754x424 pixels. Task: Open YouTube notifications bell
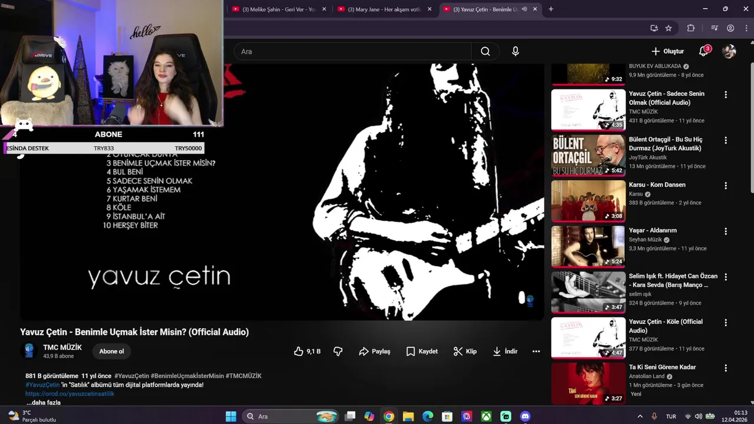[x=703, y=51]
